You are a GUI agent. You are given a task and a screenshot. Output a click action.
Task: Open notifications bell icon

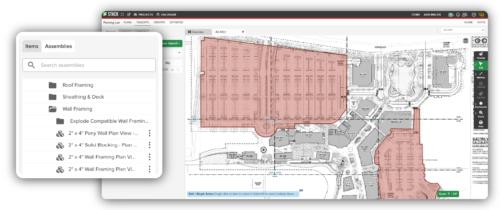(x=458, y=14)
